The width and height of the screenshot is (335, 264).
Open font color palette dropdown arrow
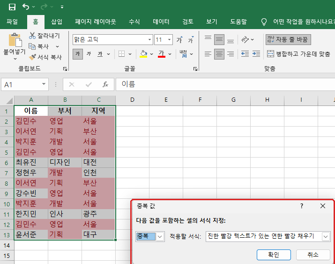point(170,54)
